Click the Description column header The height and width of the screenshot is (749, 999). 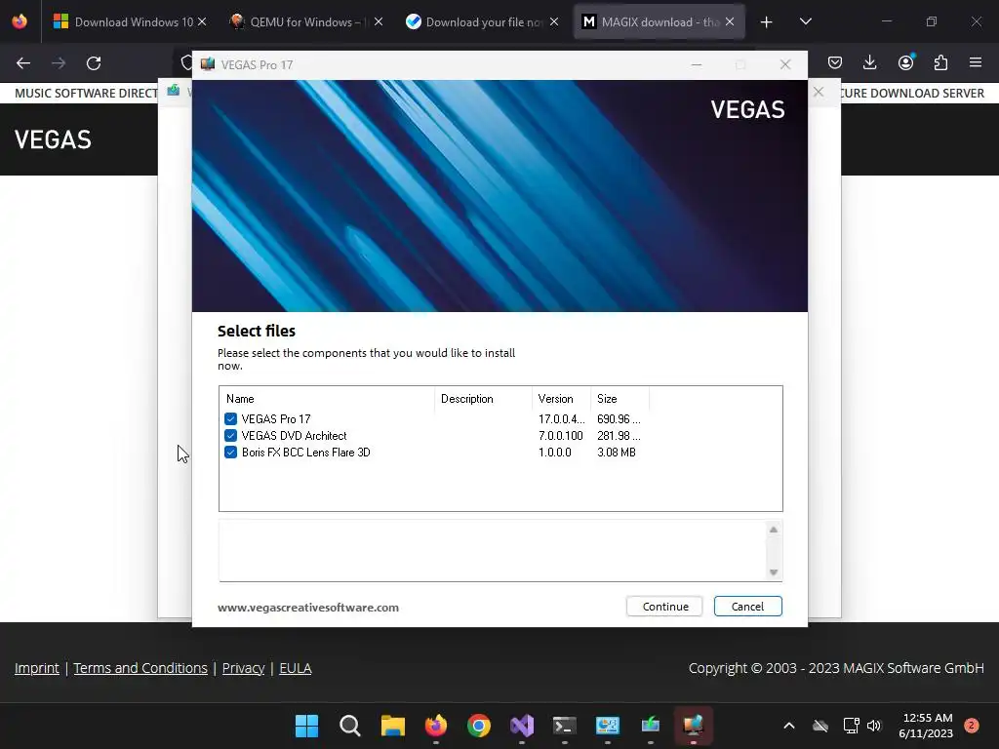tap(484, 399)
